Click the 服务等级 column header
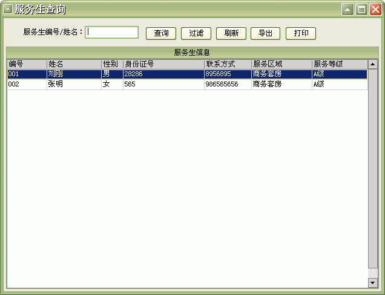385x295 pixels. 339,64
